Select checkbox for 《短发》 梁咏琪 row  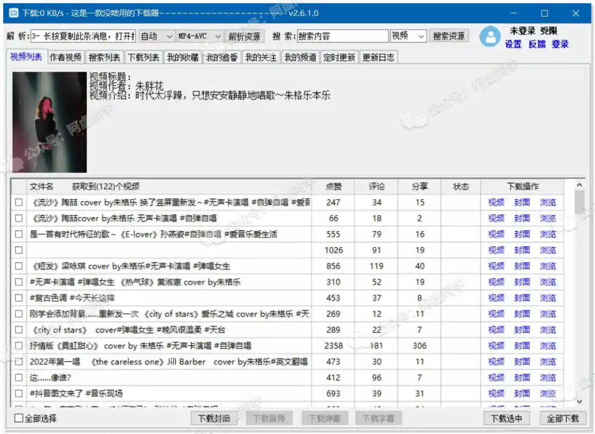(x=19, y=266)
